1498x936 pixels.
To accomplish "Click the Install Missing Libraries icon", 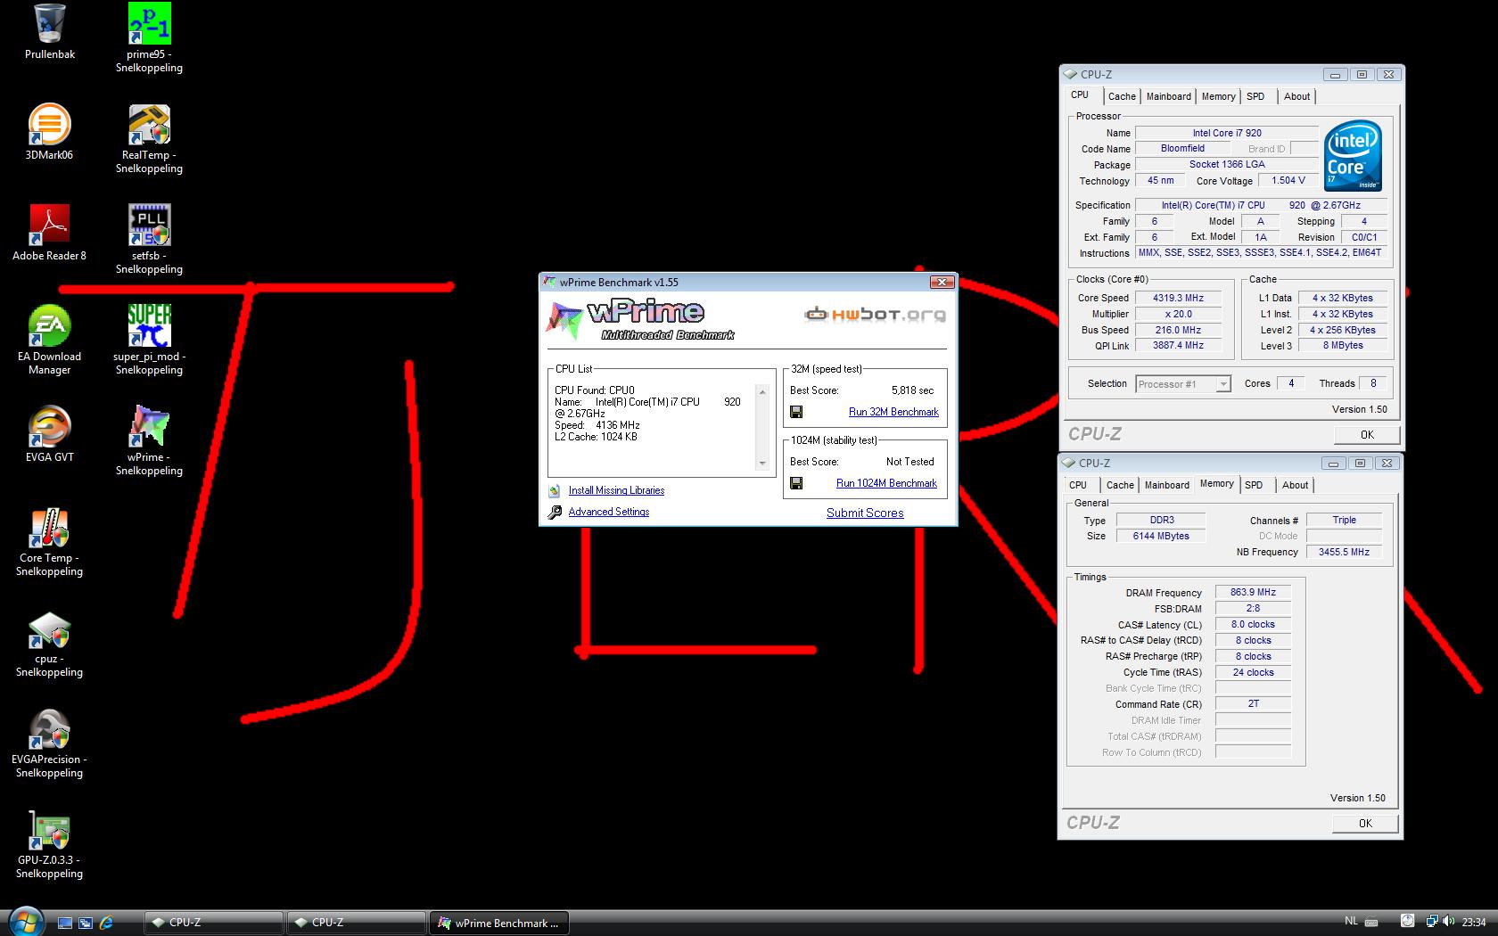I will [555, 490].
